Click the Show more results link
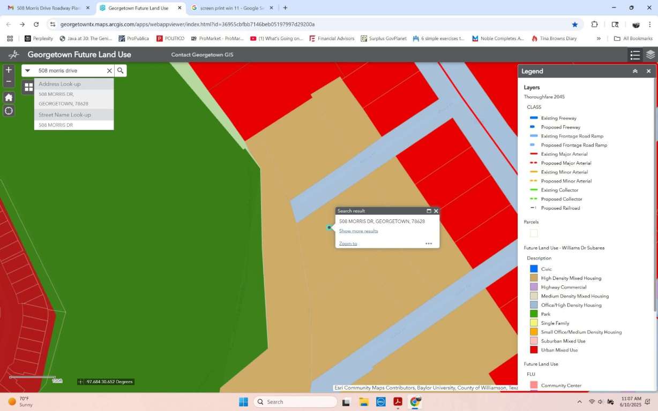The image size is (658, 411). click(358, 231)
